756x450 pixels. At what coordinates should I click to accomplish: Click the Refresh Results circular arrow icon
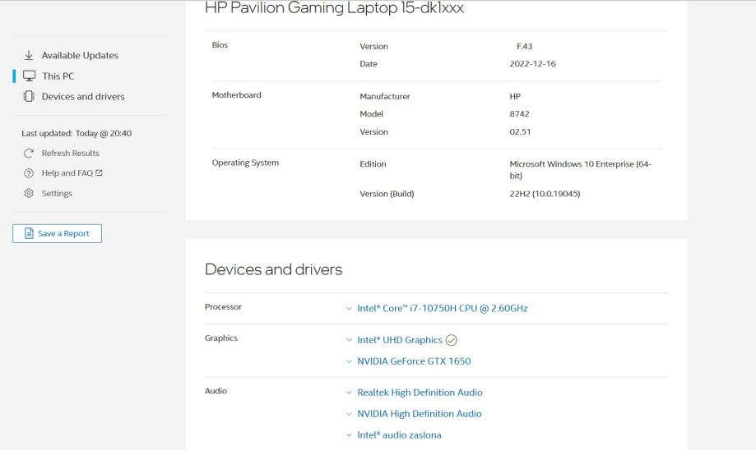click(x=30, y=154)
